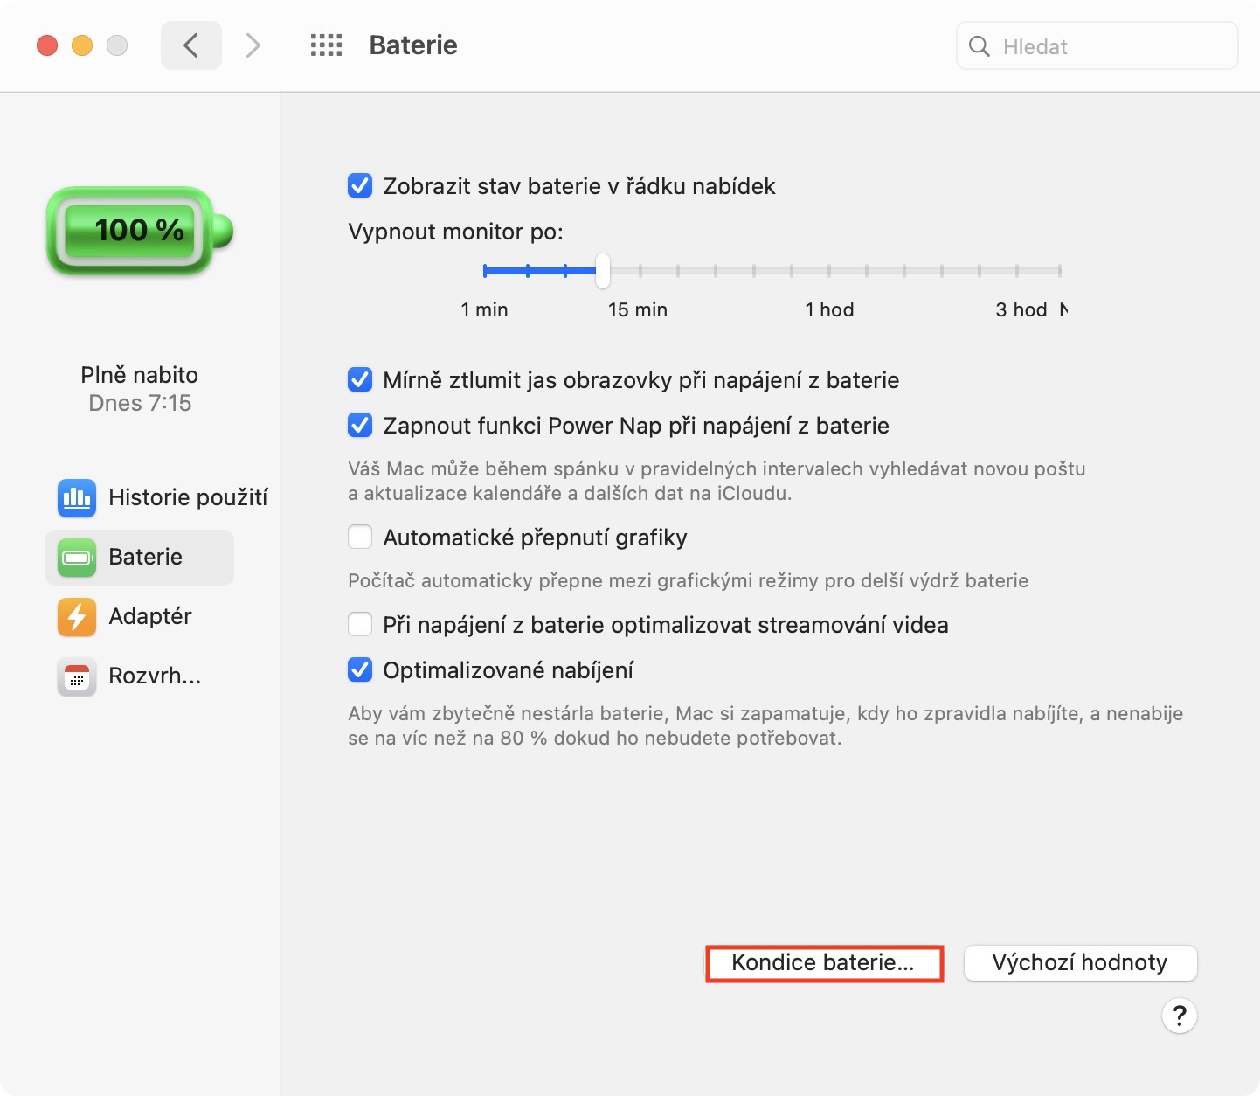This screenshot has height=1096, width=1260.
Task: Click the large 100 % battery image
Action: click(140, 231)
